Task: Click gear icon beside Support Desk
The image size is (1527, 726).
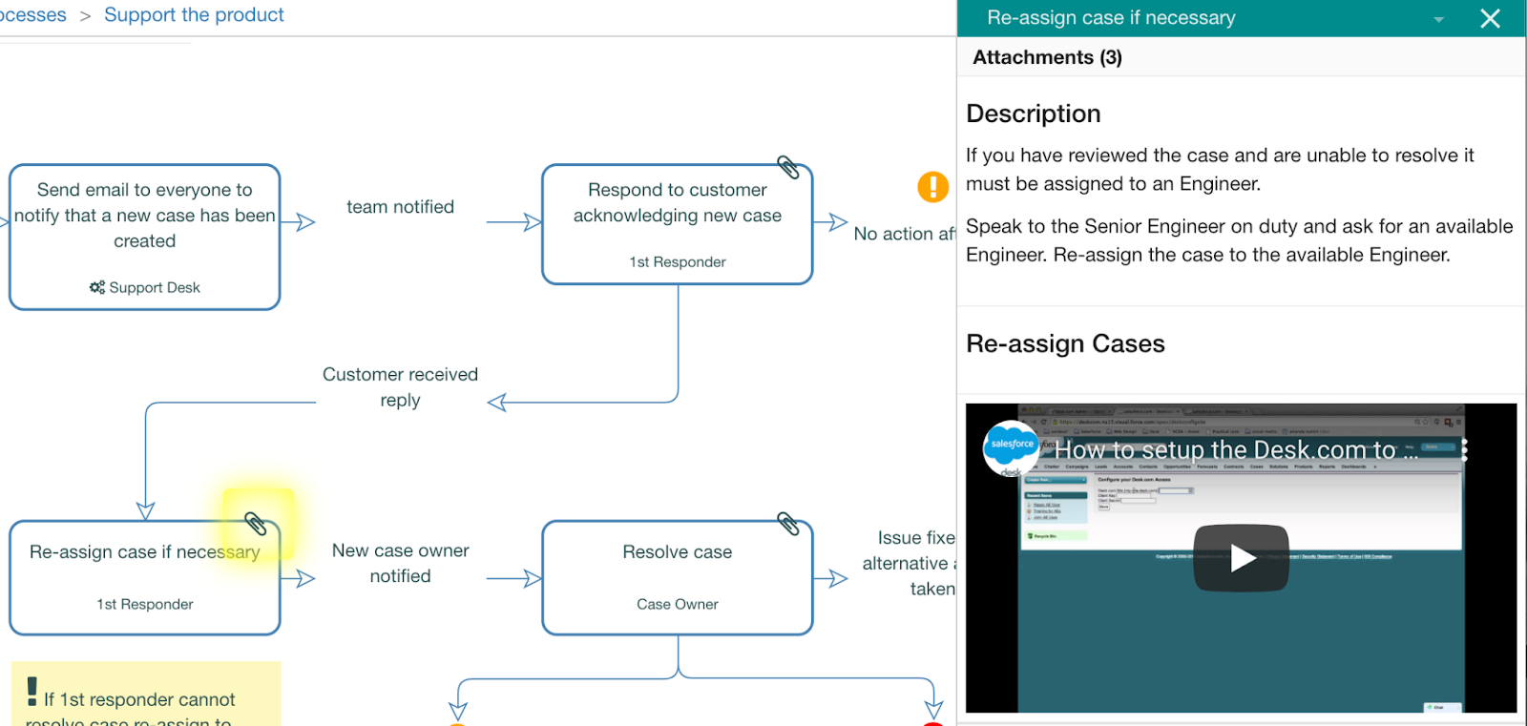Action: pyautogui.click(x=97, y=287)
